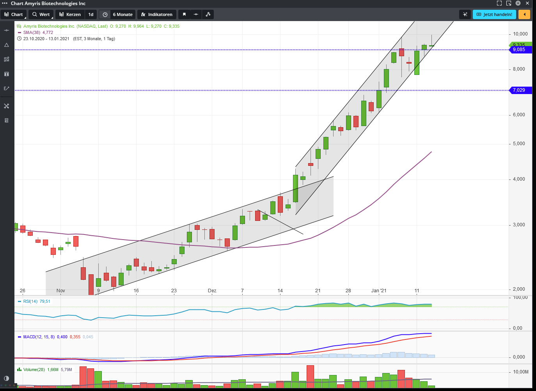Click the wrench and screwdriver settings icon

pos(7,106)
